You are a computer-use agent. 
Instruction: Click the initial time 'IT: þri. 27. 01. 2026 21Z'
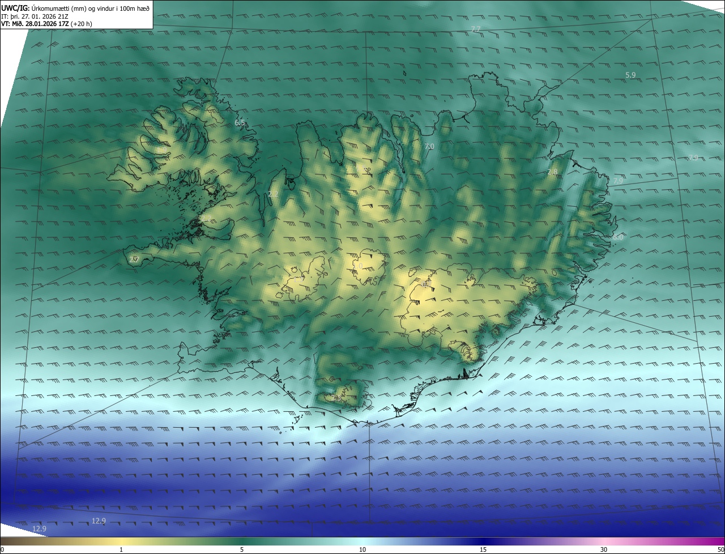click(36, 16)
